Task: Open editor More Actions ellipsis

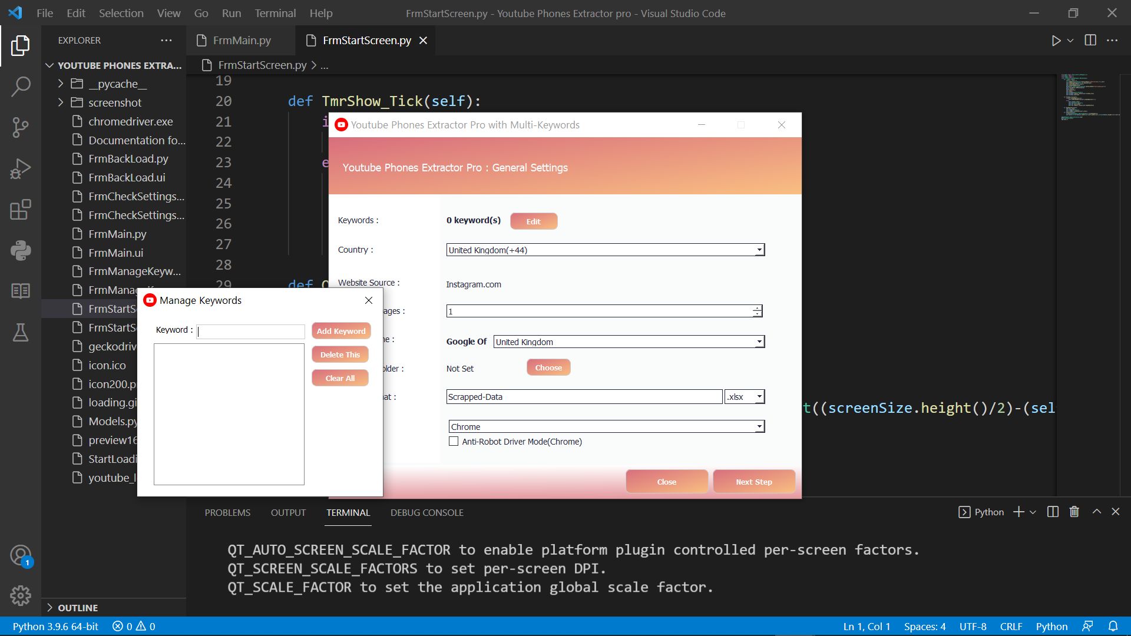Action: (1112, 40)
